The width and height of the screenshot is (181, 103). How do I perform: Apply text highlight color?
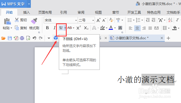pos(102,28)
